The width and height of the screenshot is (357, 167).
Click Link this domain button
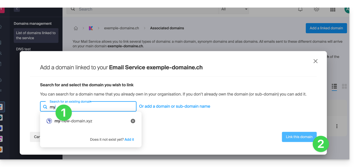click(x=299, y=137)
